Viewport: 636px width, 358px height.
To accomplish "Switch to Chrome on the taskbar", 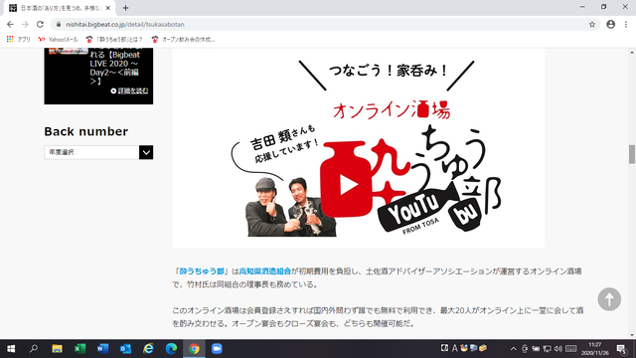I will pos(194,349).
